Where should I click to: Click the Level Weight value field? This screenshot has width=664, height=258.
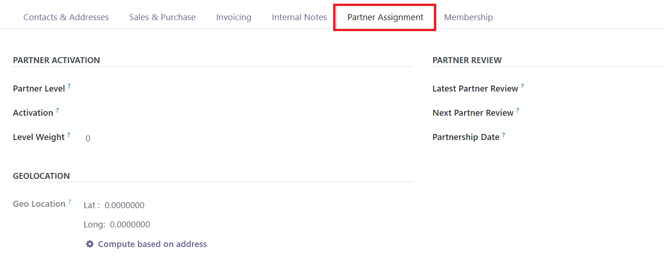[x=248, y=138]
